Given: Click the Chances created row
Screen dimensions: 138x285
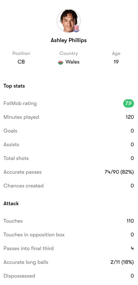Looking at the screenshot, I should (69, 186).
